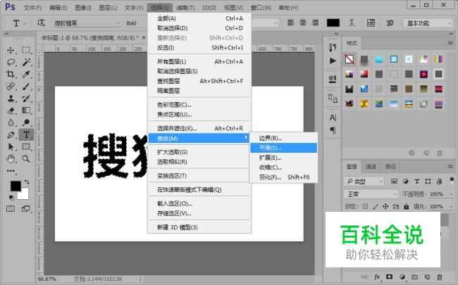
Task: Select the Brush tool
Action: pos(26,87)
